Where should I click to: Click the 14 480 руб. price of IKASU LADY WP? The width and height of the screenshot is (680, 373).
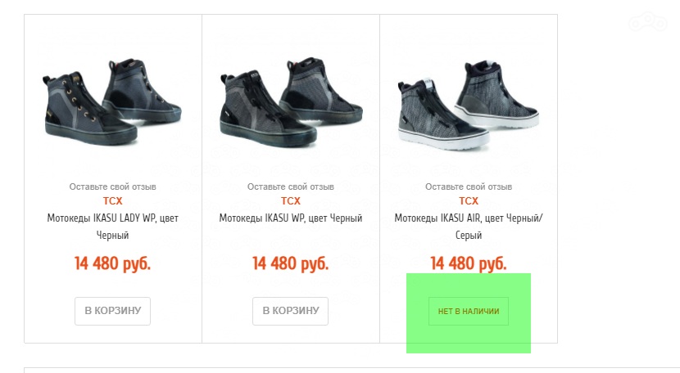[112, 263]
